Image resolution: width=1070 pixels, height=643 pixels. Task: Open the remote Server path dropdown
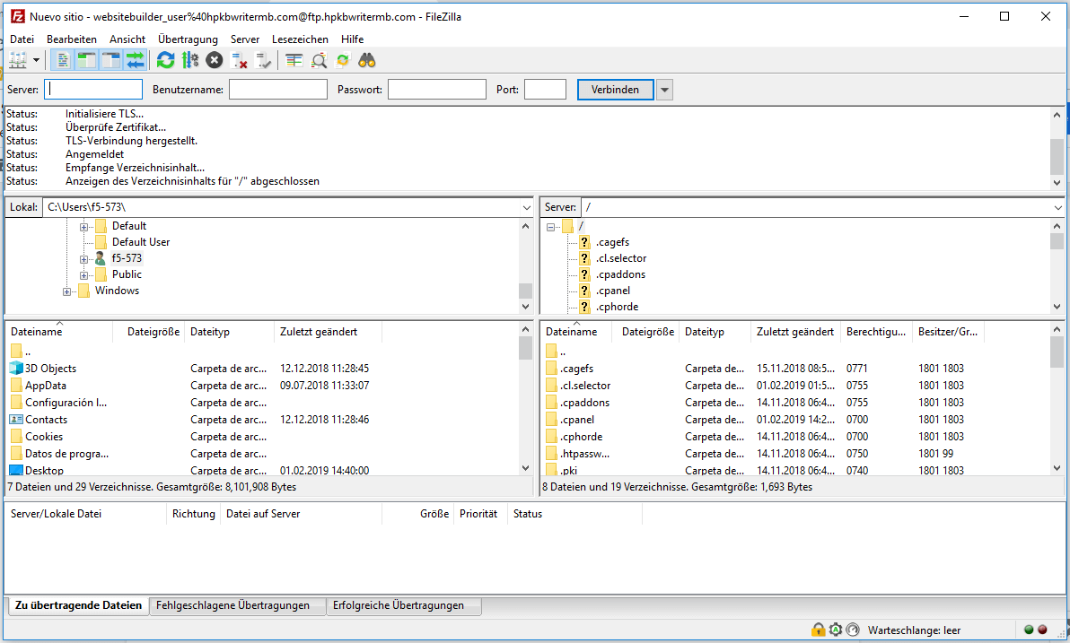coord(1057,207)
